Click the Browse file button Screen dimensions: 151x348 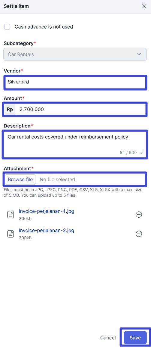pyautogui.click(x=20, y=179)
